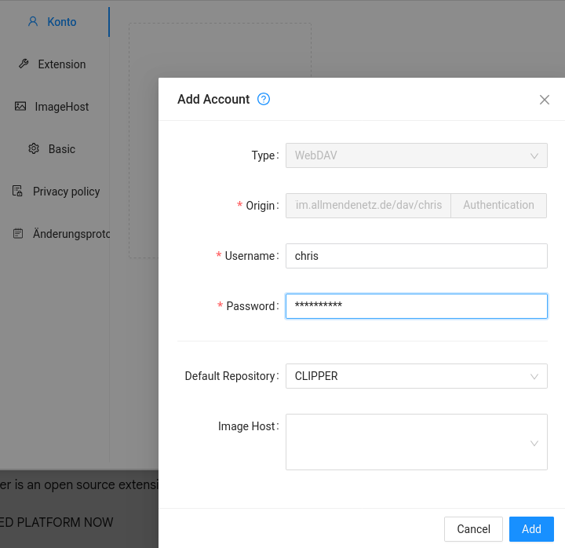Click the Basic settings gear icon
This screenshot has width=565, height=548.
point(34,149)
